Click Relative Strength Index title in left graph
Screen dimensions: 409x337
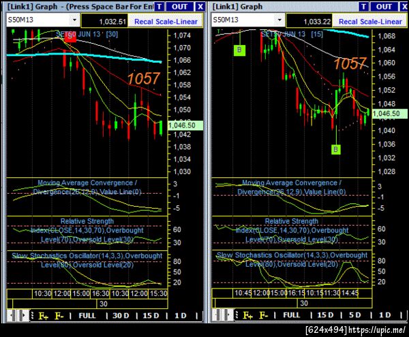[87, 230]
